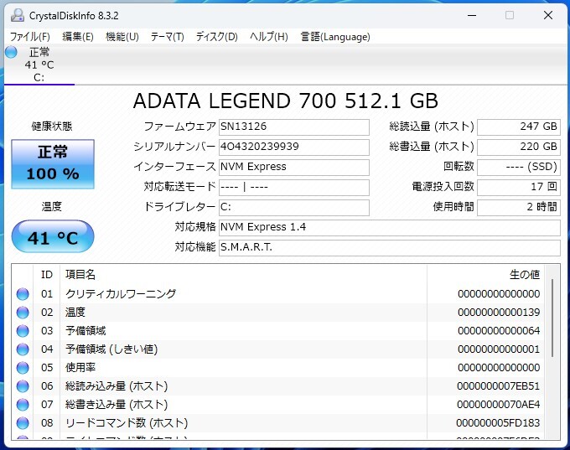Click raw value 00000000000001
The height and width of the screenshot is (450, 570).
click(x=499, y=349)
